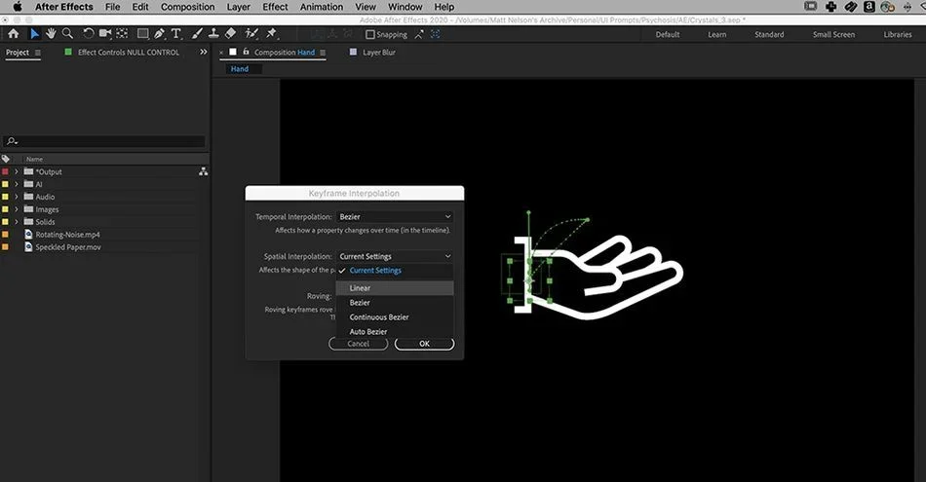The width and height of the screenshot is (926, 482).
Task: Select the Clone Stamp tool
Action: click(x=213, y=34)
